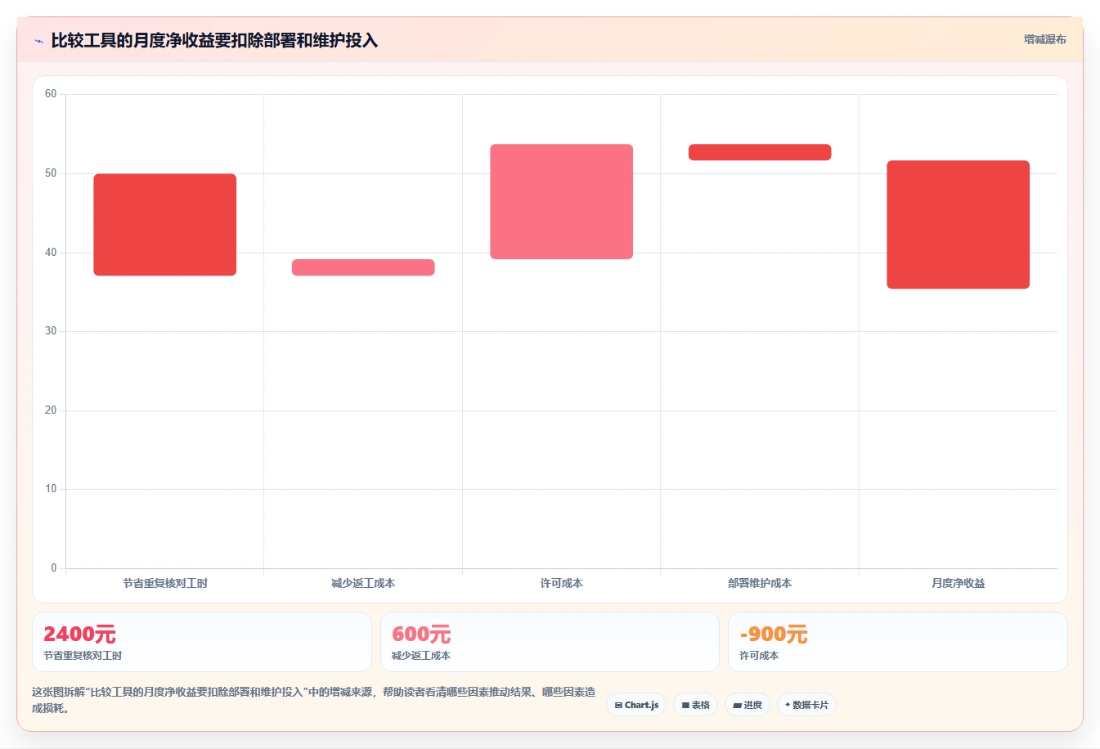Click the 增减瀑布 badge in the header

(x=1045, y=39)
